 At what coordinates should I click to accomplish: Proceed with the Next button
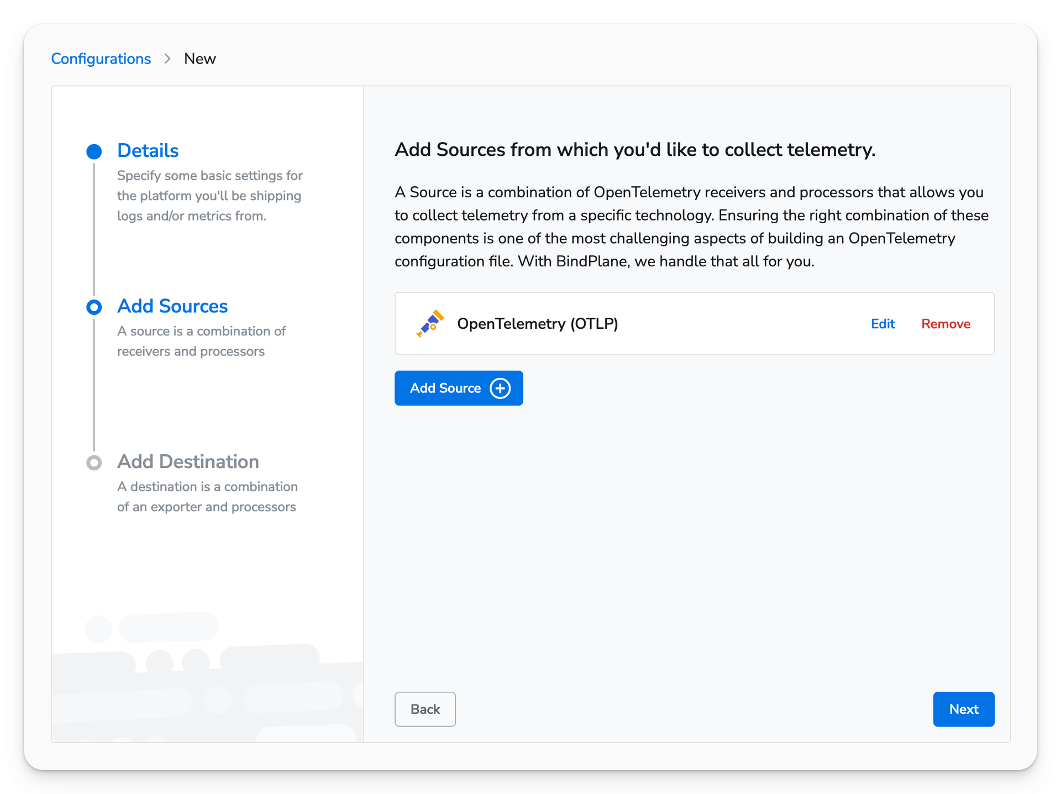point(964,709)
